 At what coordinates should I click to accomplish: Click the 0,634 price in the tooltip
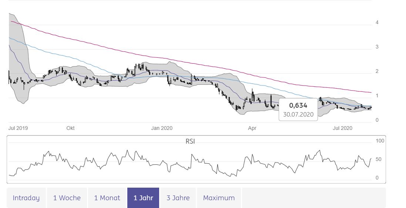[298, 106]
